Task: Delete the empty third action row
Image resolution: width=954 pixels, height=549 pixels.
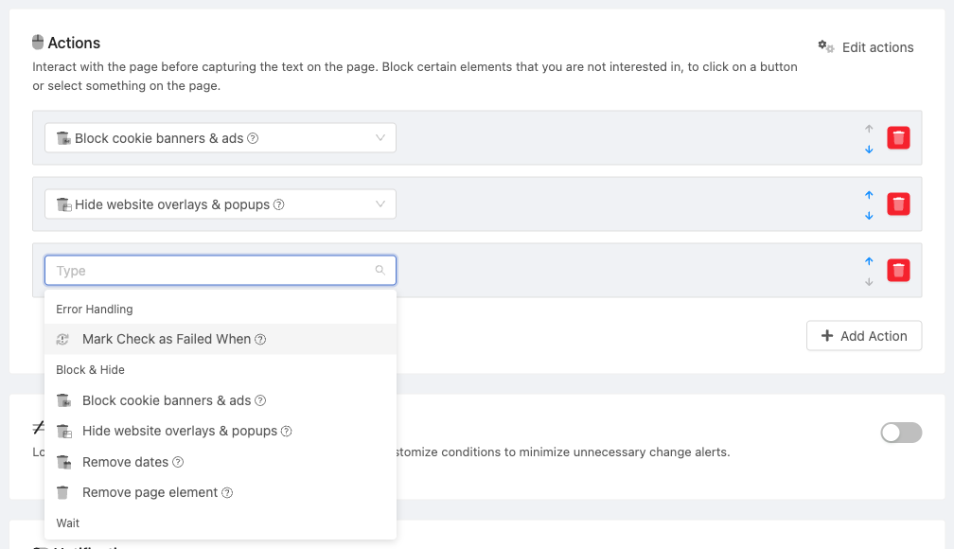Action: coord(898,270)
